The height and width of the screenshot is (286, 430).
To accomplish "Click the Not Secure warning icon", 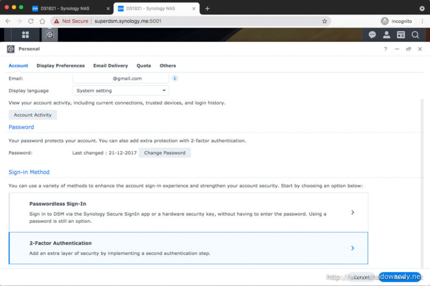I will [x=56, y=21].
